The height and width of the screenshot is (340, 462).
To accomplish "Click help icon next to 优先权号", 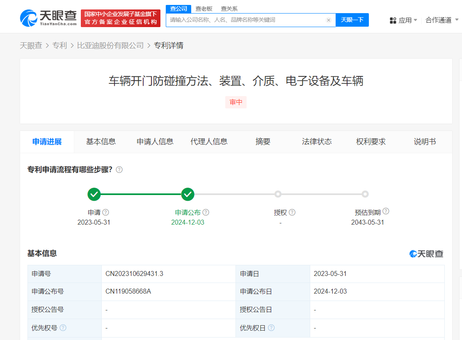I will click(63, 328).
